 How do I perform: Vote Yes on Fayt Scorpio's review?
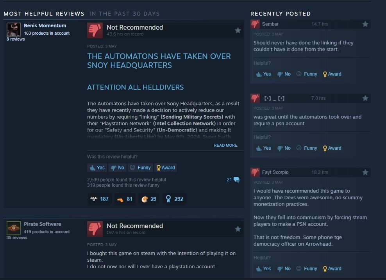point(263,269)
